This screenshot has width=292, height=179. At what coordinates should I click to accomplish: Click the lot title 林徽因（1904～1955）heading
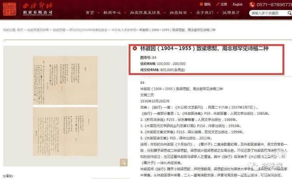pos(204,49)
